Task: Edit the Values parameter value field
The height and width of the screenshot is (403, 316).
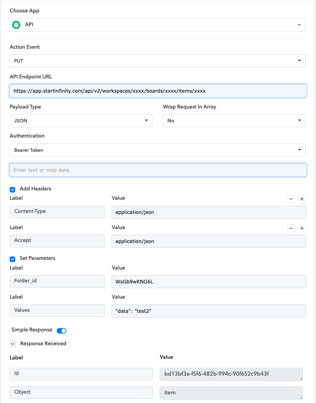Action: tap(209, 311)
